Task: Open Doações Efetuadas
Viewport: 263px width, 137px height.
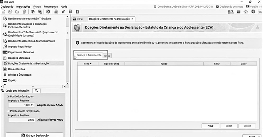Action: [19, 58]
